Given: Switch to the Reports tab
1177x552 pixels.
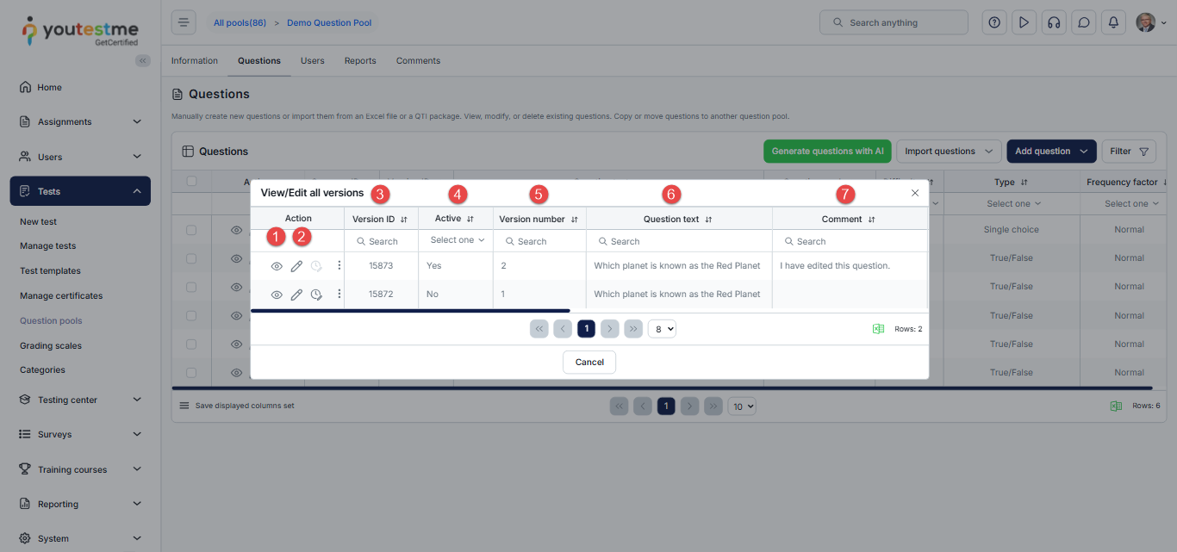Looking at the screenshot, I should pyautogui.click(x=360, y=61).
